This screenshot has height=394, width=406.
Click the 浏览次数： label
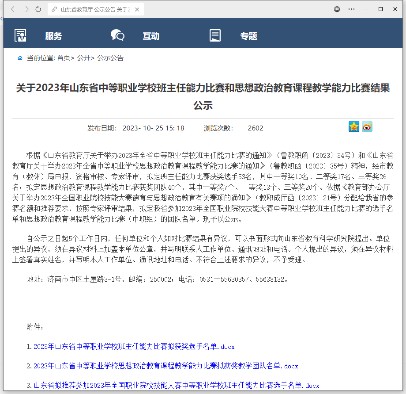coord(218,128)
